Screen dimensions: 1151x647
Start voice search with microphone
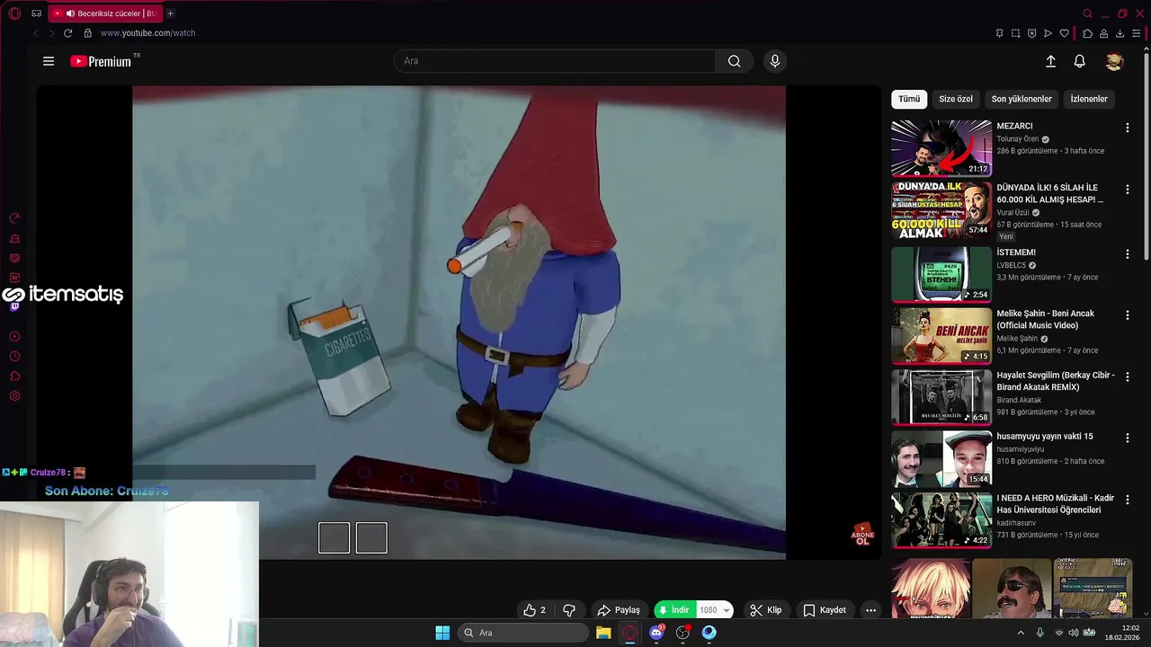point(775,61)
